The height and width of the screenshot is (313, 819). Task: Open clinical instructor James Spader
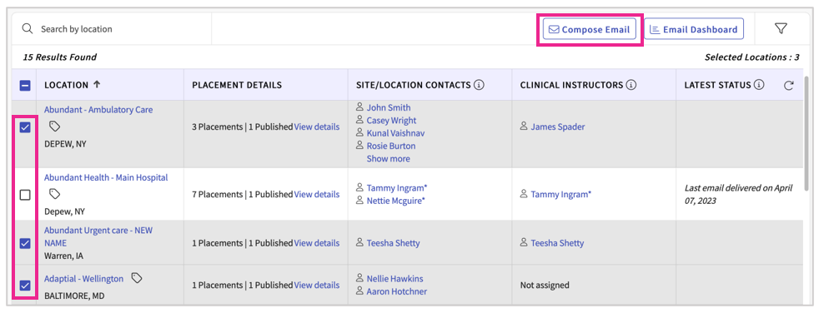pos(558,127)
